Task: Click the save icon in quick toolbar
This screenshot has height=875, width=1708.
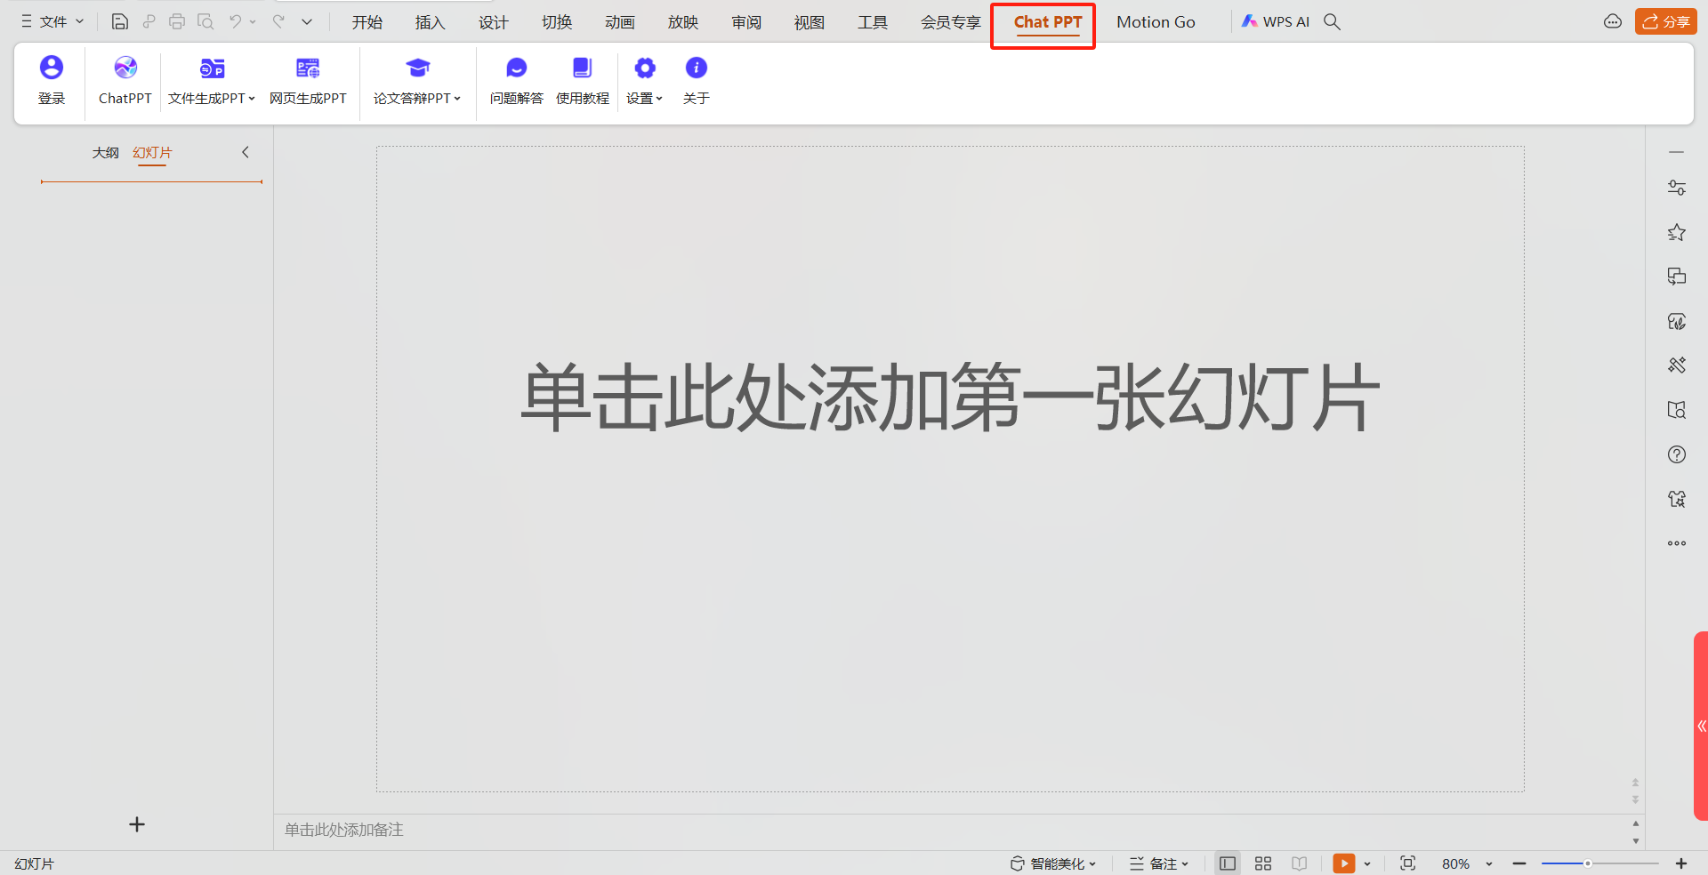Action: click(x=120, y=21)
